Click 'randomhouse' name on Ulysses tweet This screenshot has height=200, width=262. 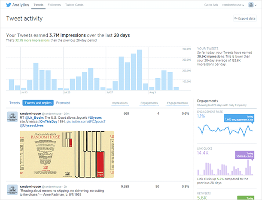[x=30, y=114]
